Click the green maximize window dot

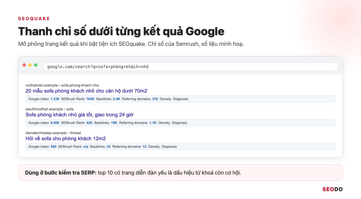click(36, 65)
